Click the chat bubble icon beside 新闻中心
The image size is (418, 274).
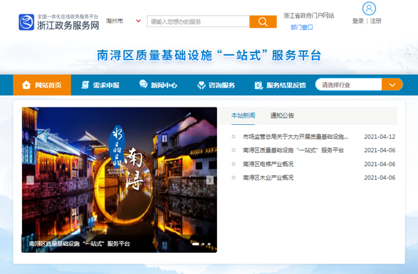click(x=143, y=84)
